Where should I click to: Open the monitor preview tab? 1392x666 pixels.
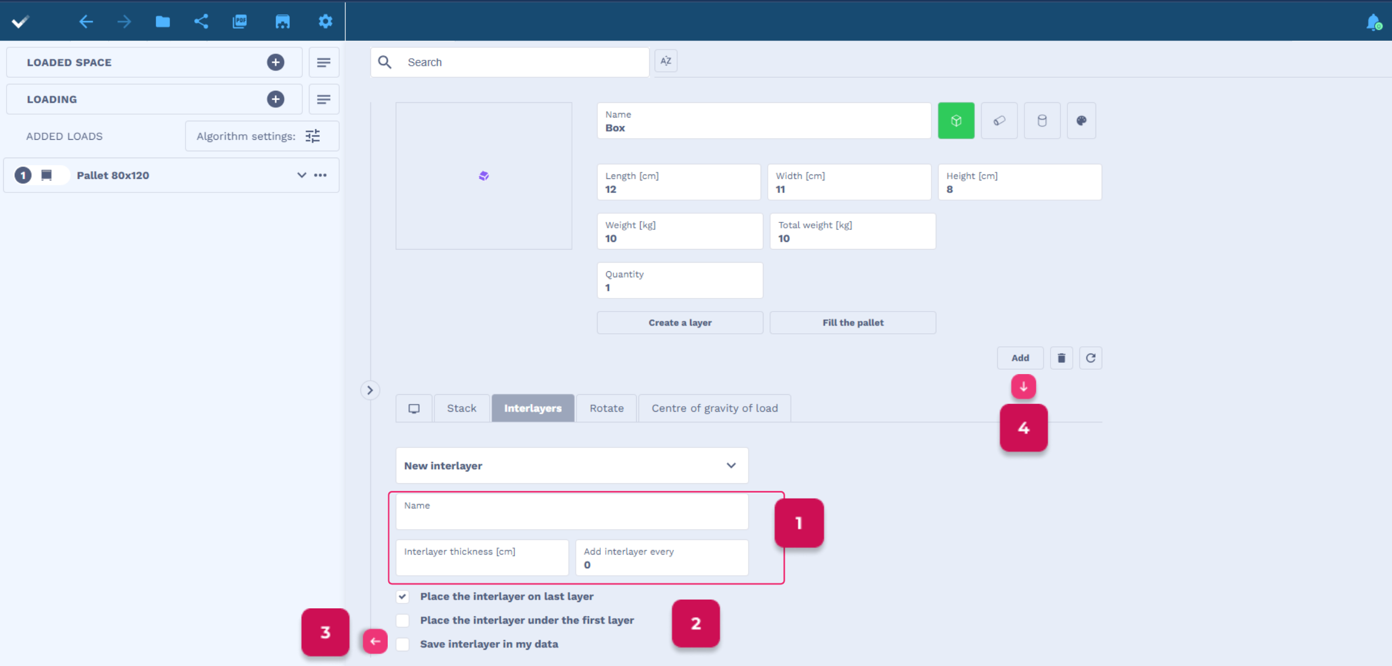point(414,408)
